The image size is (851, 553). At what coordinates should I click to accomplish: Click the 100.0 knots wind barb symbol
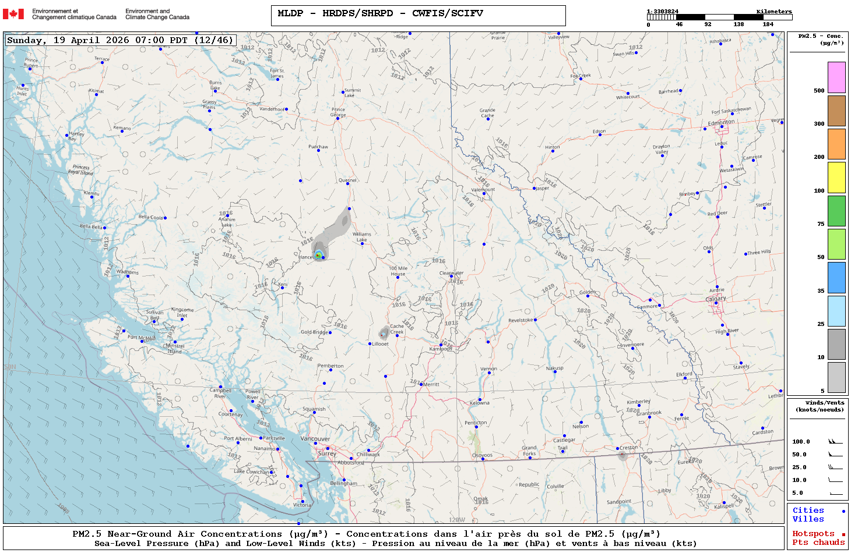[835, 442]
